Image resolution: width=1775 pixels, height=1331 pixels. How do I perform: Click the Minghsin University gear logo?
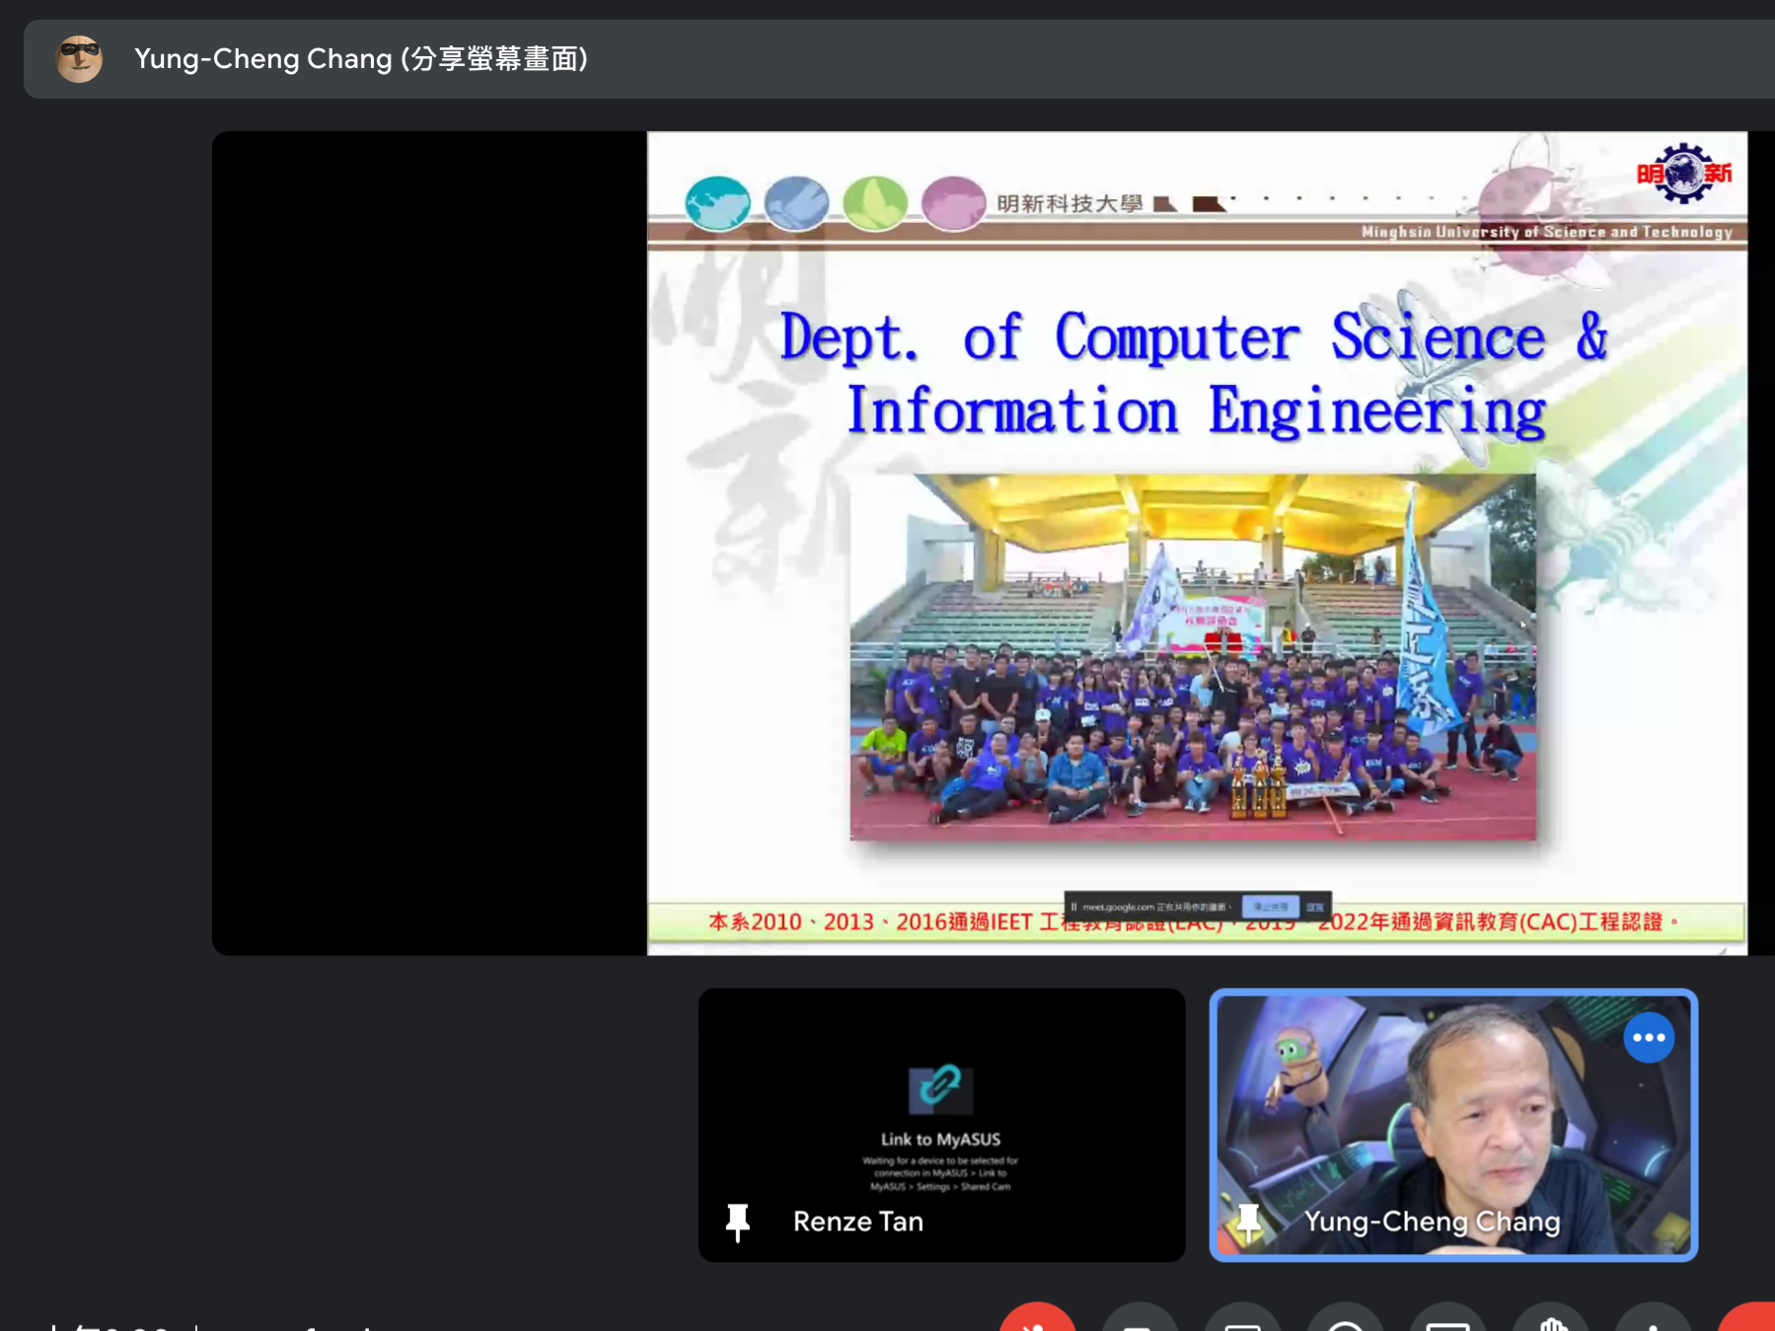[1683, 174]
